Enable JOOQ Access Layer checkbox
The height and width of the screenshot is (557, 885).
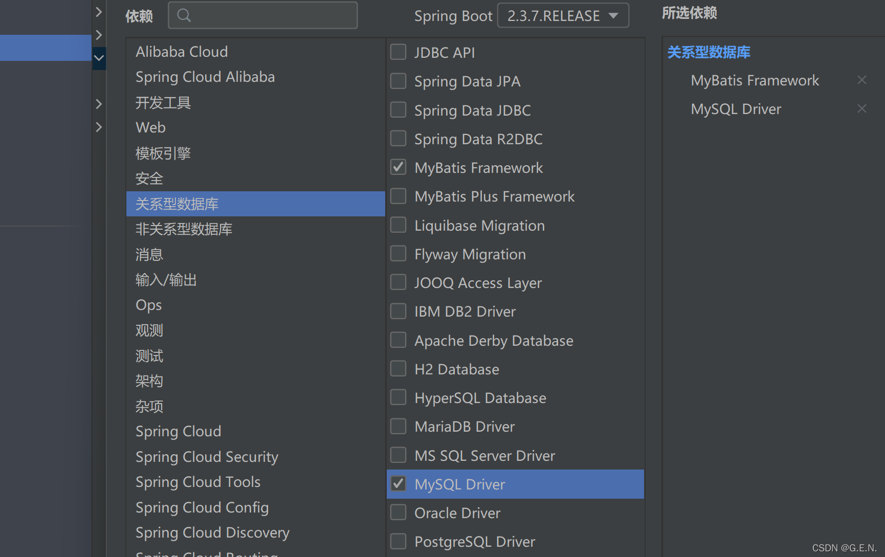point(398,282)
